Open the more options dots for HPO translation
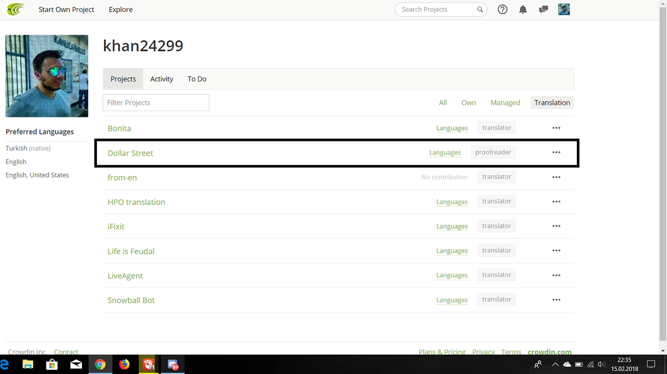The height and width of the screenshot is (374, 667). pyautogui.click(x=556, y=201)
